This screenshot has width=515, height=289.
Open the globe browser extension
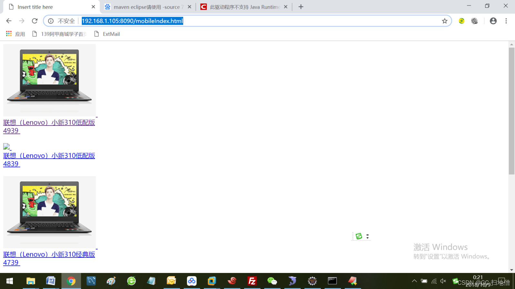click(x=474, y=21)
